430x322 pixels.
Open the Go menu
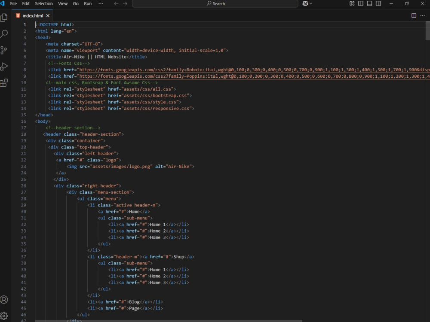(76, 3)
